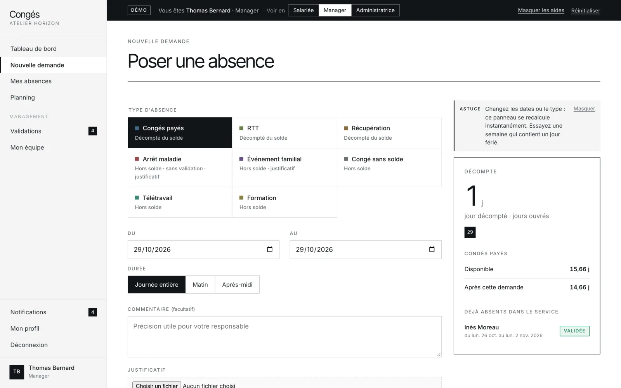Pick the Formation absence type

(x=284, y=202)
